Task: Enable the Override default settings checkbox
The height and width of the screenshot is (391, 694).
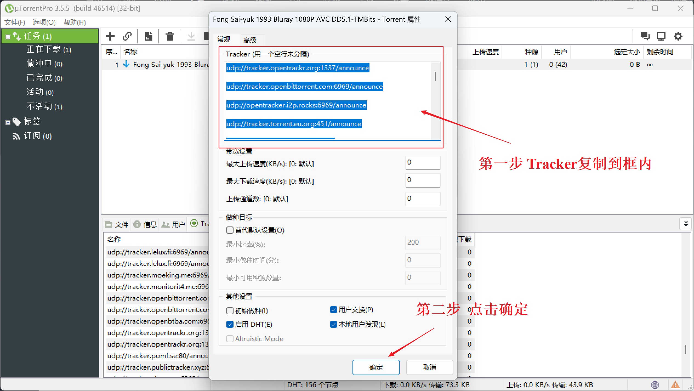Action: pyautogui.click(x=230, y=230)
